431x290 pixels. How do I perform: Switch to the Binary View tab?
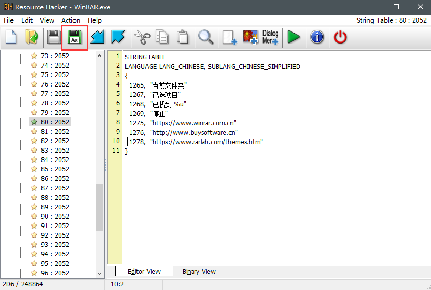199,272
